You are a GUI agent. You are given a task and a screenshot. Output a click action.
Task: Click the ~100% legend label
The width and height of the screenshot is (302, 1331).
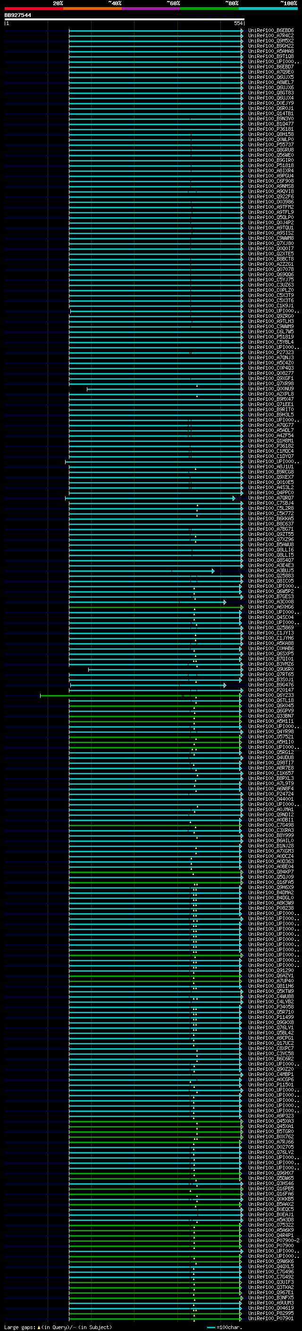click(289, 3)
